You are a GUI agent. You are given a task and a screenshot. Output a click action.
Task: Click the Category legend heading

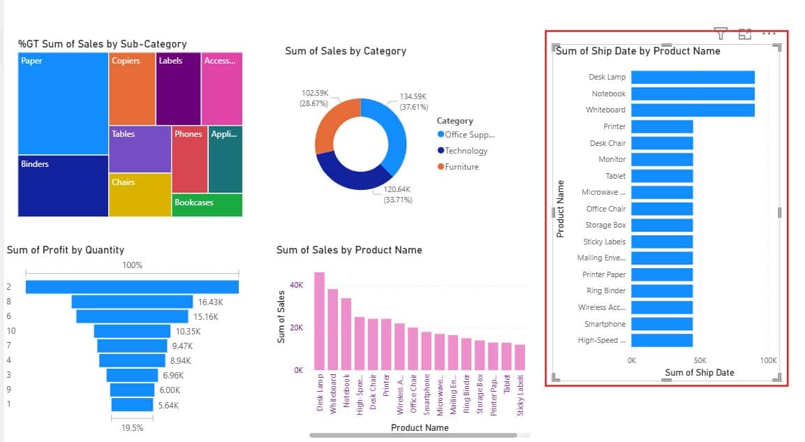coord(455,121)
